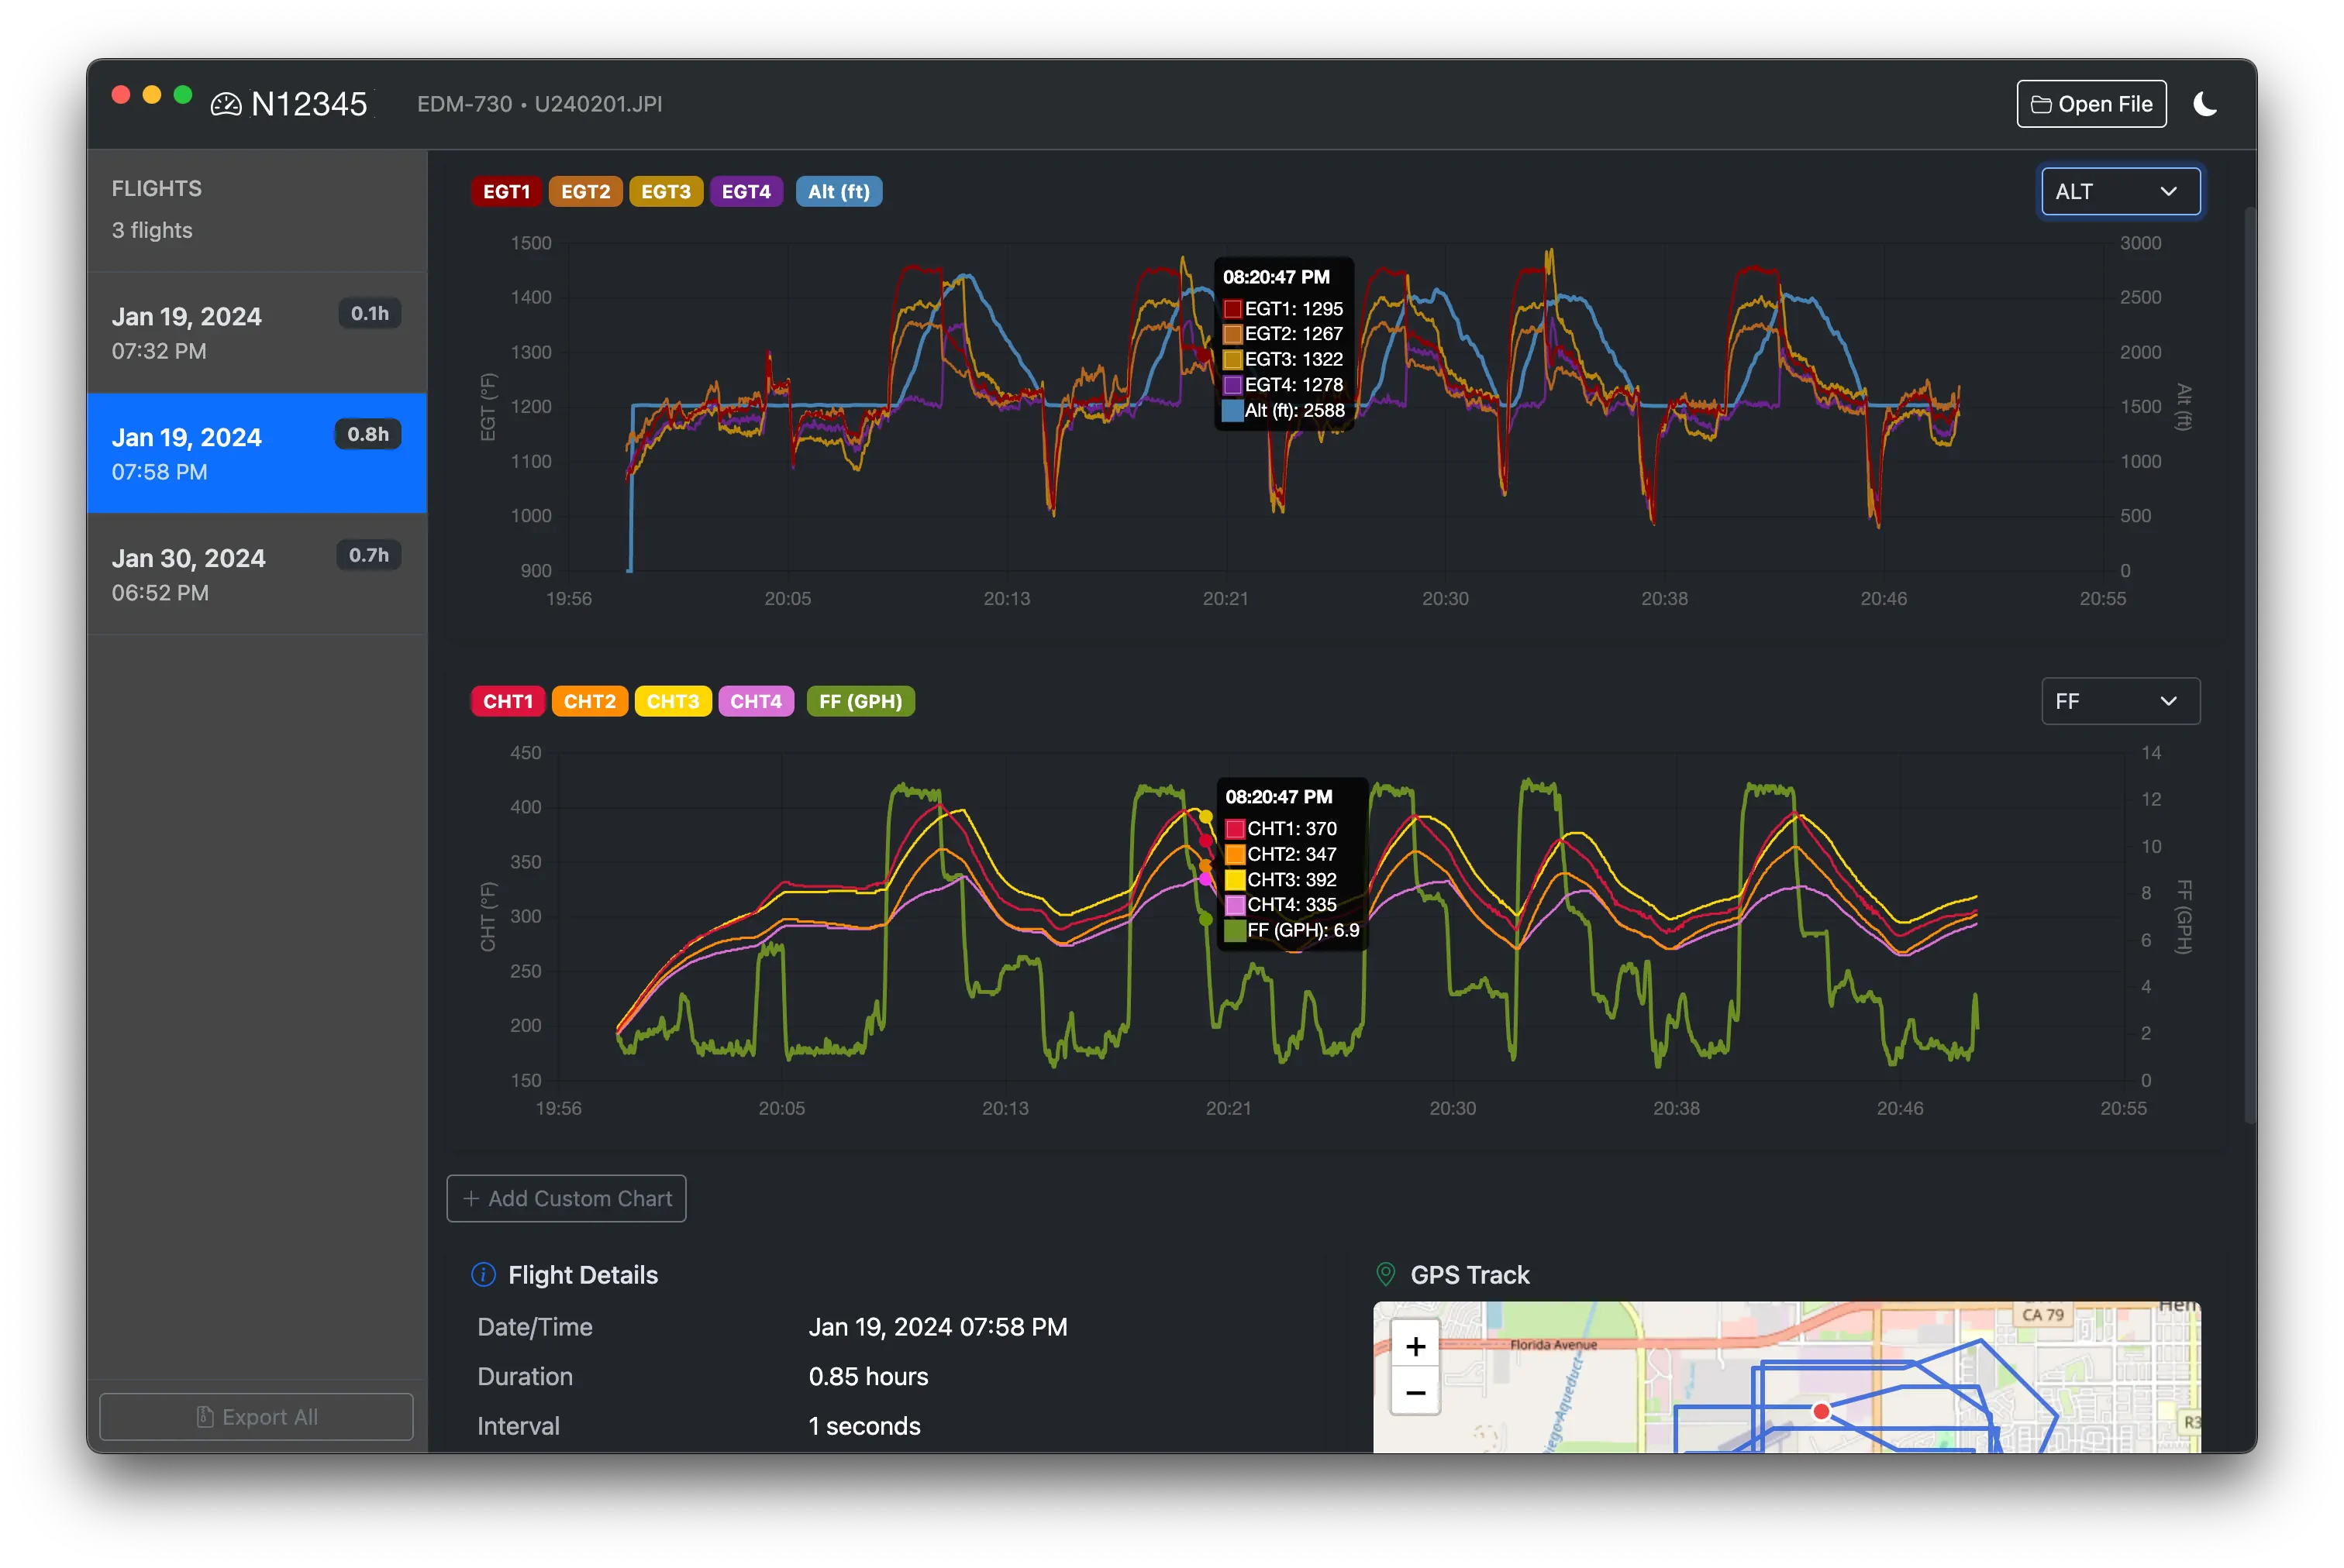Click the Open File button

coord(2091,104)
